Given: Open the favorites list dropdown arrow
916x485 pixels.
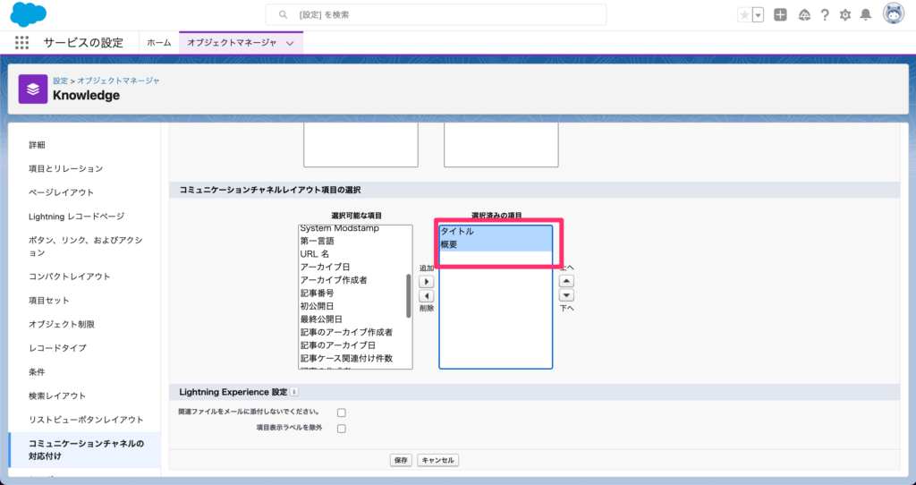Looking at the screenshot, I should (x=759, y=15).
